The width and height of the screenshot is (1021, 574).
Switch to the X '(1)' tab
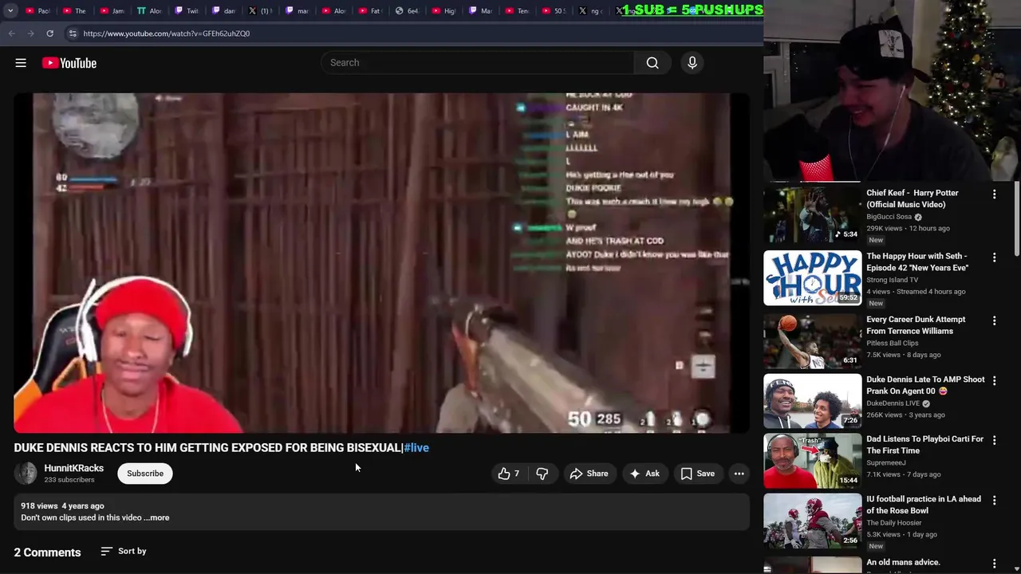[259, 10]
